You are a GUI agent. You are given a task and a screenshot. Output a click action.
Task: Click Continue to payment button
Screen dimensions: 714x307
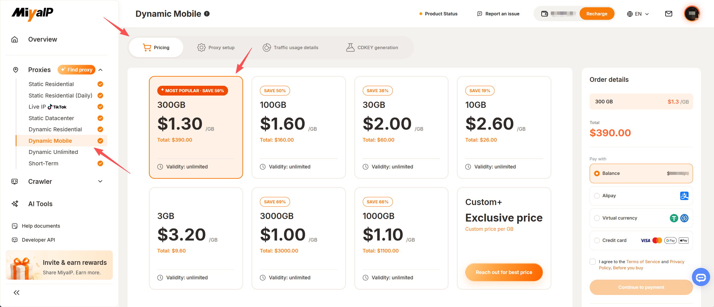[x=641, y=287]
